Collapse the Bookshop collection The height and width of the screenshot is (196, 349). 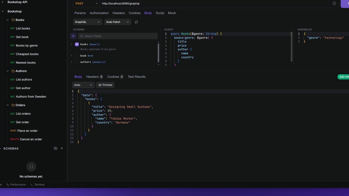point(2,11)
